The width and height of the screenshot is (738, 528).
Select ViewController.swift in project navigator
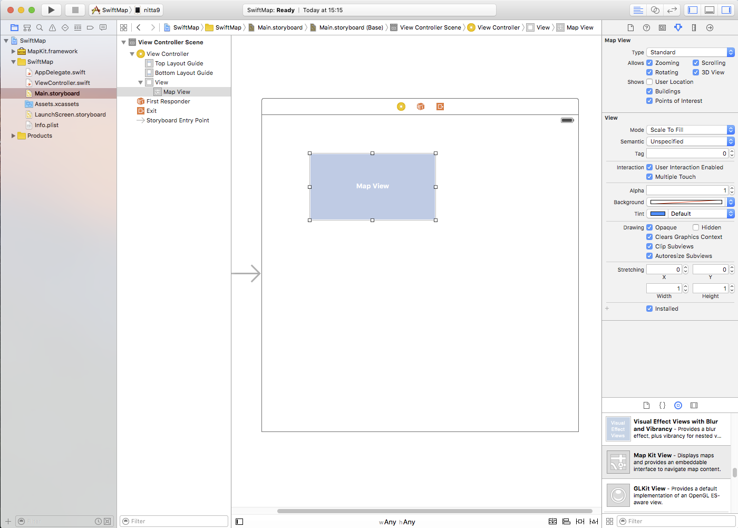click(62, 83)
